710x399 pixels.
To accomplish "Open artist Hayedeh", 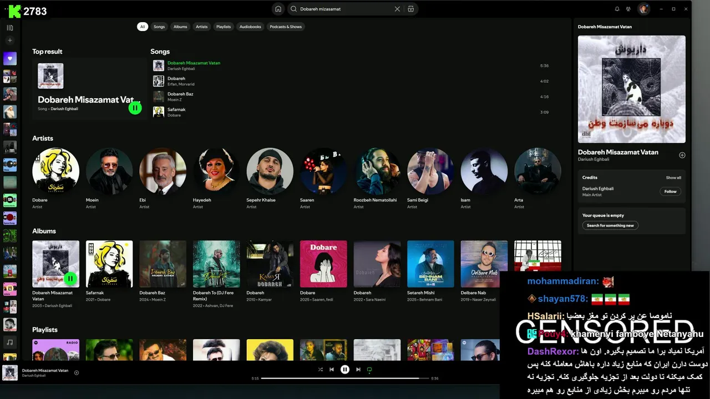I will tap(216, 171).
